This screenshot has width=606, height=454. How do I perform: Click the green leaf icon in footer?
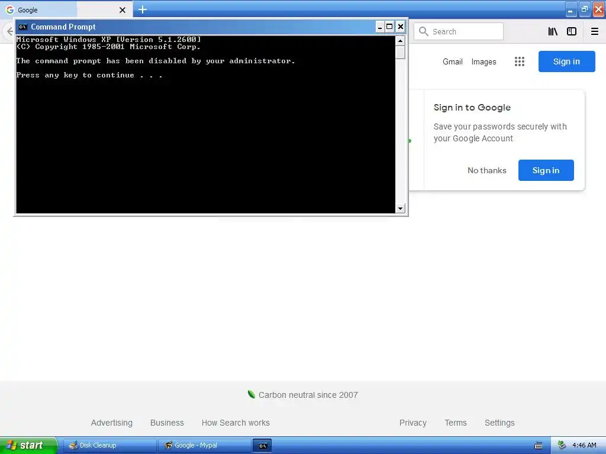251,394
